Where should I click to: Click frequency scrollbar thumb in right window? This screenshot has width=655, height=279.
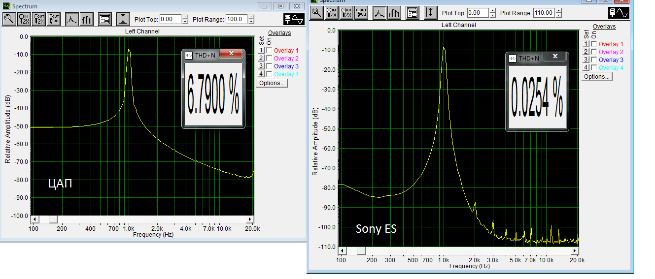coord(361,251)
